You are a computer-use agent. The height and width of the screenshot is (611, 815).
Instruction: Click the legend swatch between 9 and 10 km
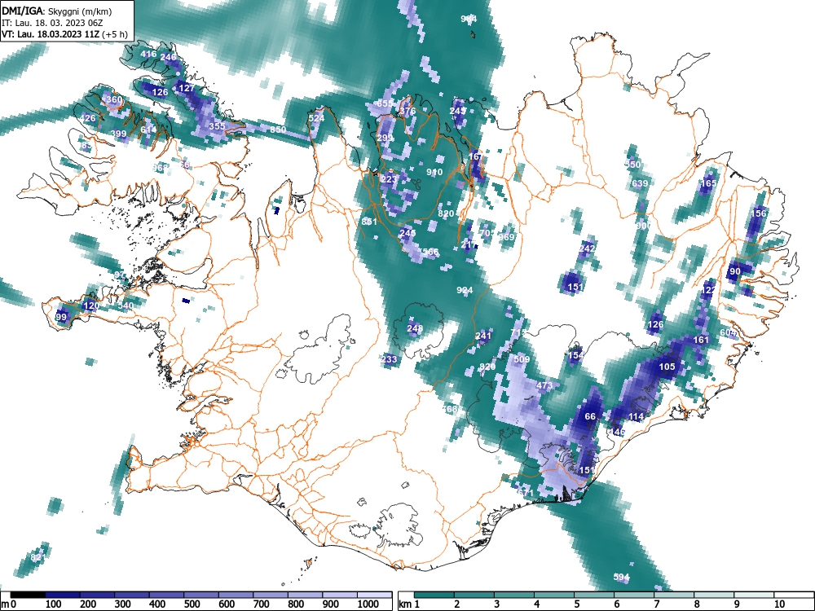(x=754, y=595)
